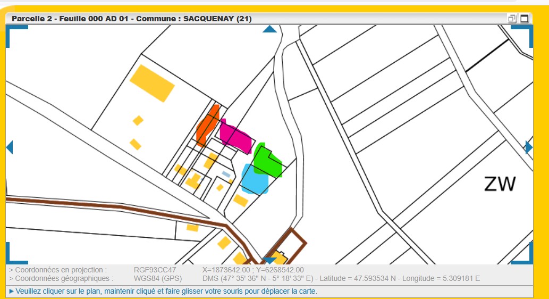This screenshot has width=549, height=299.
Task: Pan the map south with the bottom arrow
Action: coord(270,260)
